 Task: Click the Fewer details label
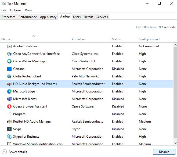point(18,152)
